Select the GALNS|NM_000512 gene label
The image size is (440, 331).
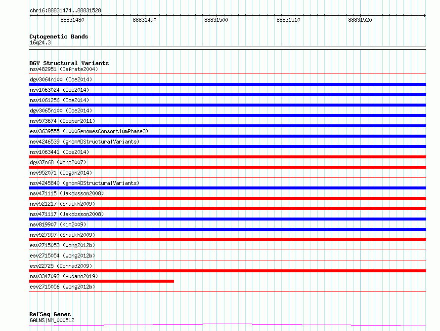[52, 320]
